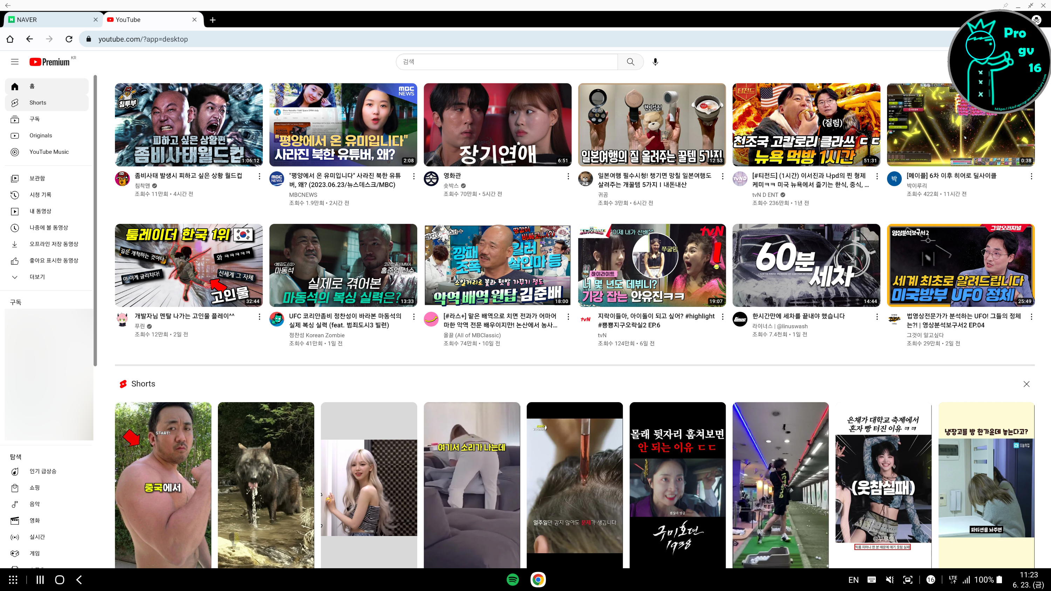Open the 침착맨 channel link

(x=142, y=186)
